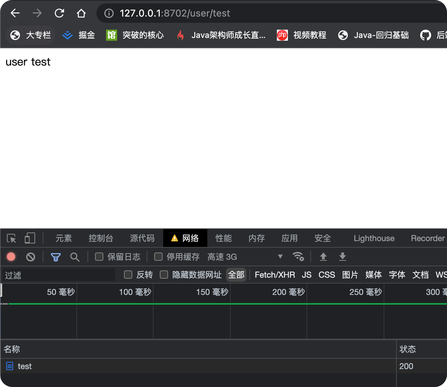Screen dimensions: 447x387
Task: Open the Lighthouse tab
Action: (x=374, y=238)
